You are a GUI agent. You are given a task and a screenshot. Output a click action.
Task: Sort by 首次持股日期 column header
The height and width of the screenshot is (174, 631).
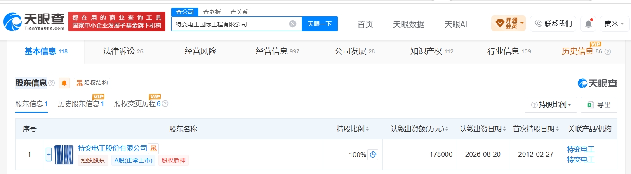click(536, 129)
